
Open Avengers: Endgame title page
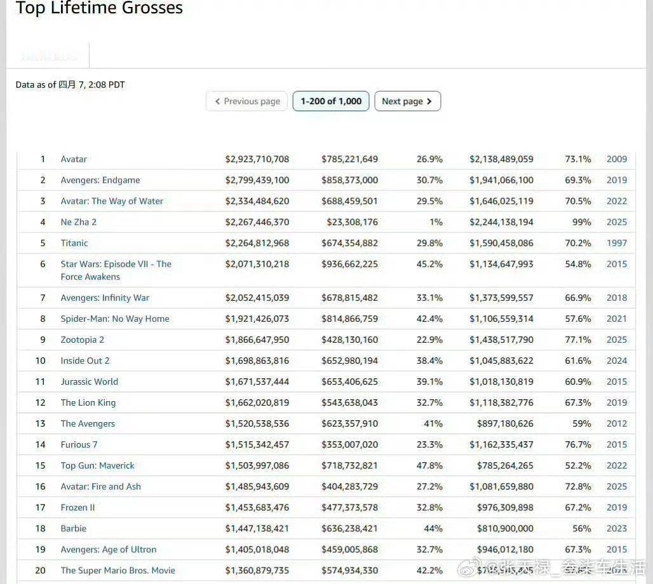[100, 180]
